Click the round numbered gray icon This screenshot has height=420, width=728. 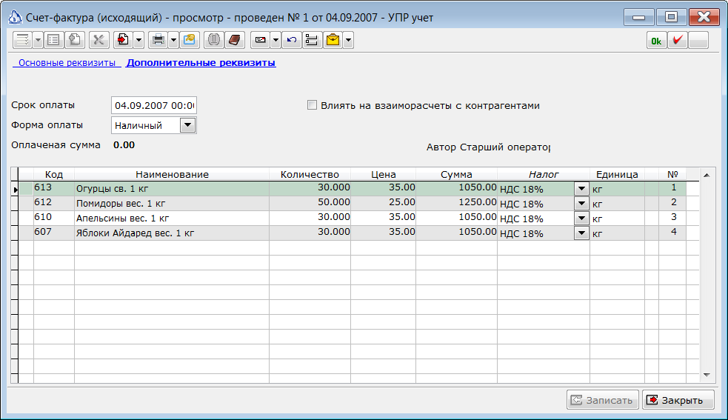(213, 40)
